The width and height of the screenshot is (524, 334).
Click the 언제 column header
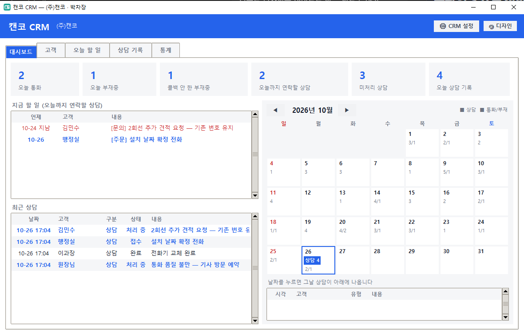pos(36,117)
